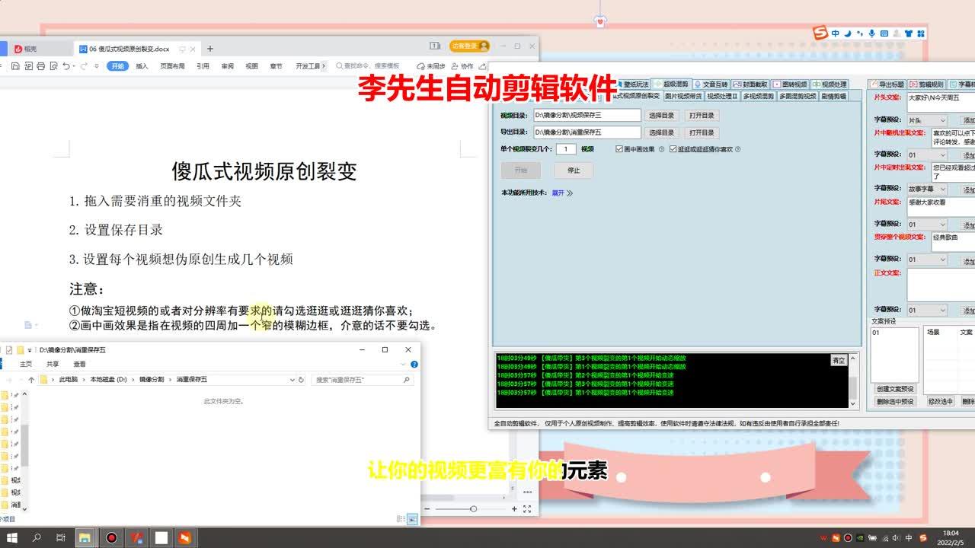Open the 插入 ribbon tab
The image size is (975, 548).
pos(142,66)
